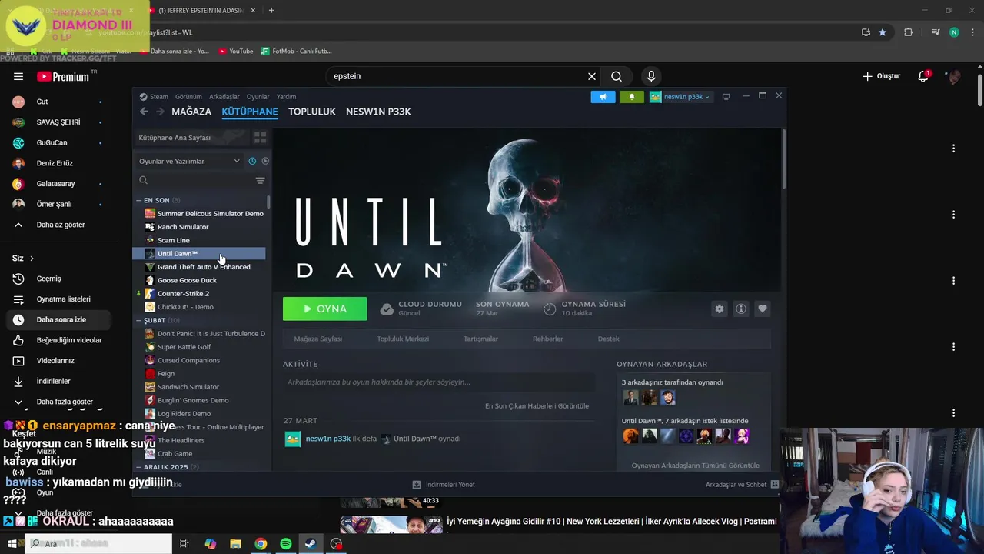Image resolution: width=984 pixels, height=554 pixels.
Task: Click recent activity clock sort icon
Action: pyautogui.click(x=252, y=162)
